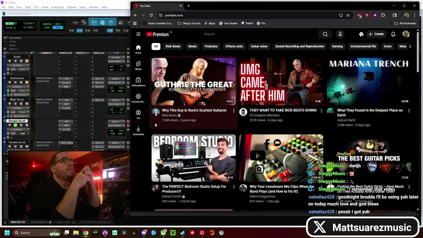
Task: Open the Nudge value dropdown
Action: [x=33, y=27]
